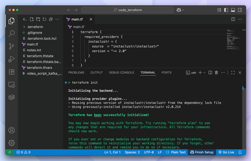Open the launch profile dropdown chevron

(x=204, y=73)
